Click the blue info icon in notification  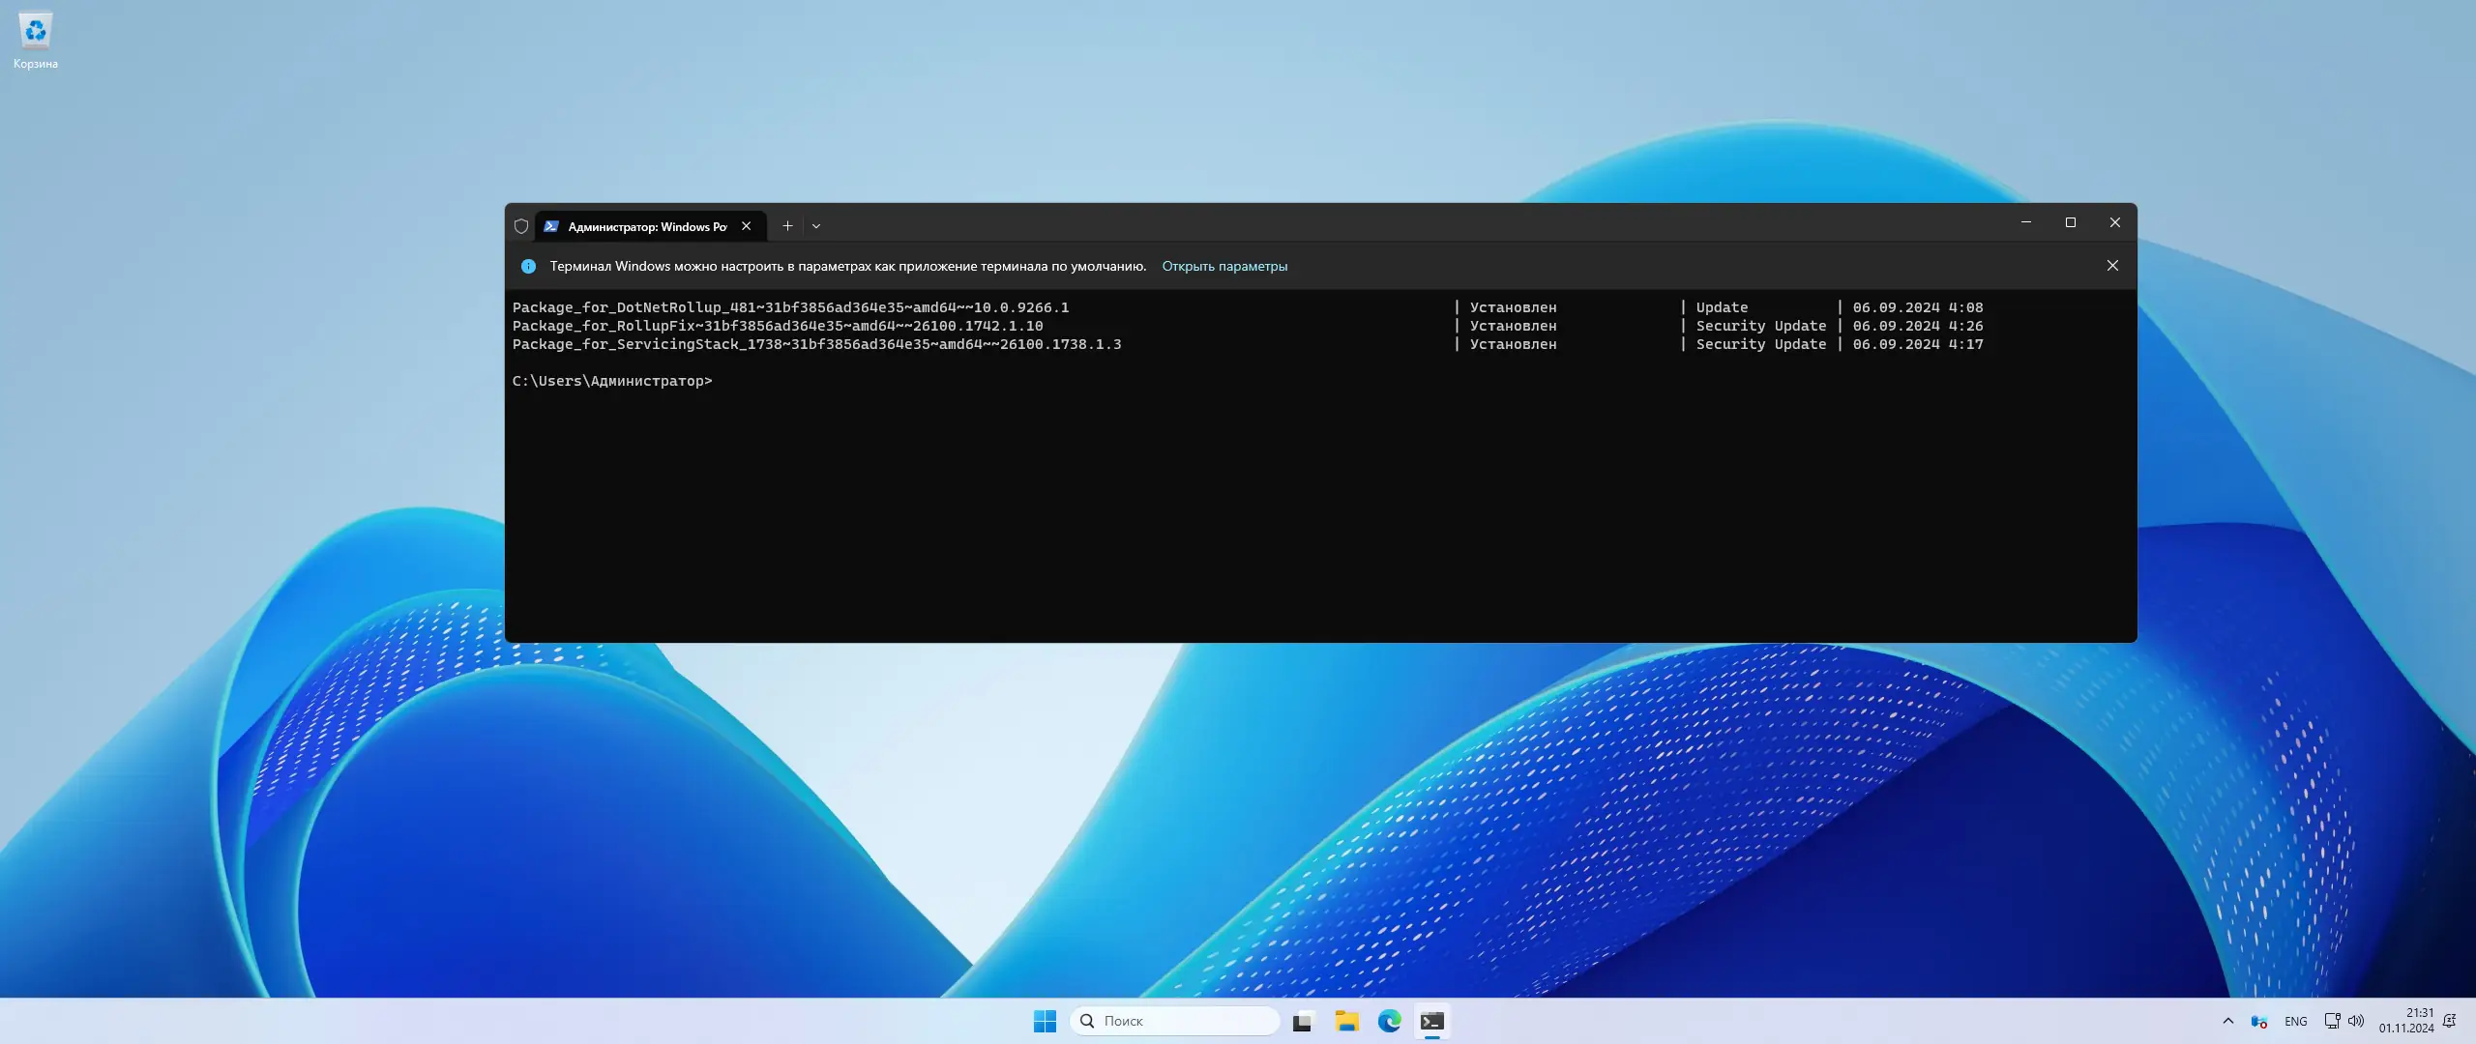tap(528, 266)
